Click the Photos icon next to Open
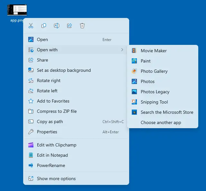Viewport: 206px width, 191px height. 31,39
